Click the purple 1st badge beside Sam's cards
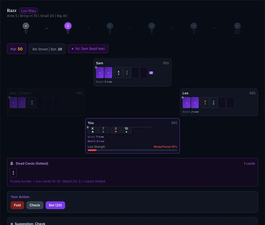 (x=151, y=73)
